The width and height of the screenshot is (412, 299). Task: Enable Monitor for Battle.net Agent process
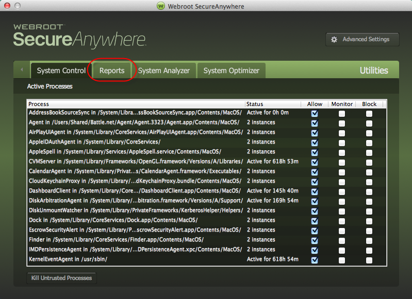pos(342,124)
